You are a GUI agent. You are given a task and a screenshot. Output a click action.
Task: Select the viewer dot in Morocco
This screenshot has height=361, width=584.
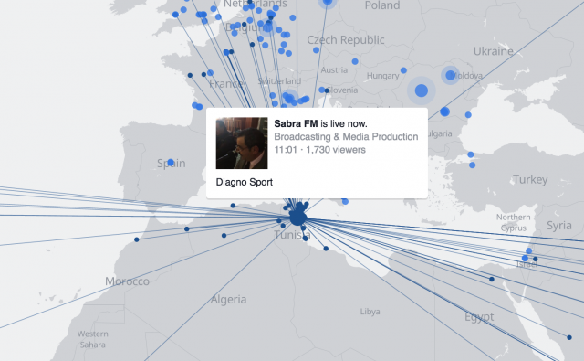pos(137,239)
